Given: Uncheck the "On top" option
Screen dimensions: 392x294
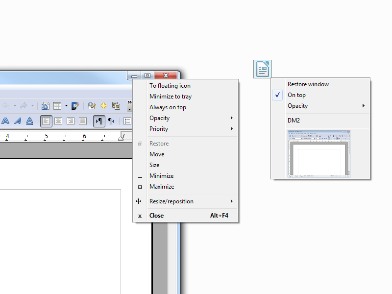Looking at the screenshot, I should tap(296, 95).
